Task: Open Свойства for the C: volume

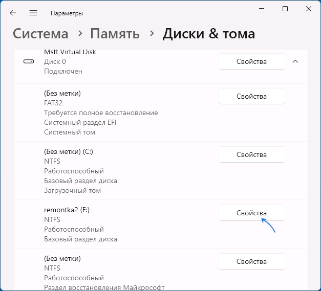Action: pyautogui.click(x=252, y=154)
